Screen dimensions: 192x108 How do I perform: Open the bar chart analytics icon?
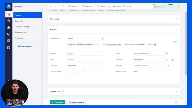[9, 27]
